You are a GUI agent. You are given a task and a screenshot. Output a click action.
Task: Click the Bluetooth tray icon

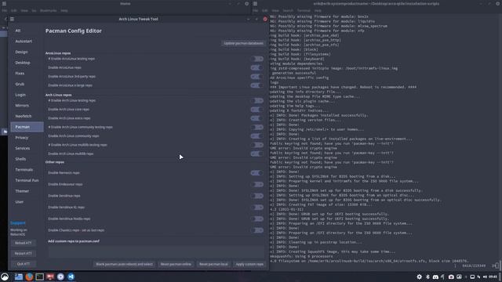point(427,277)
